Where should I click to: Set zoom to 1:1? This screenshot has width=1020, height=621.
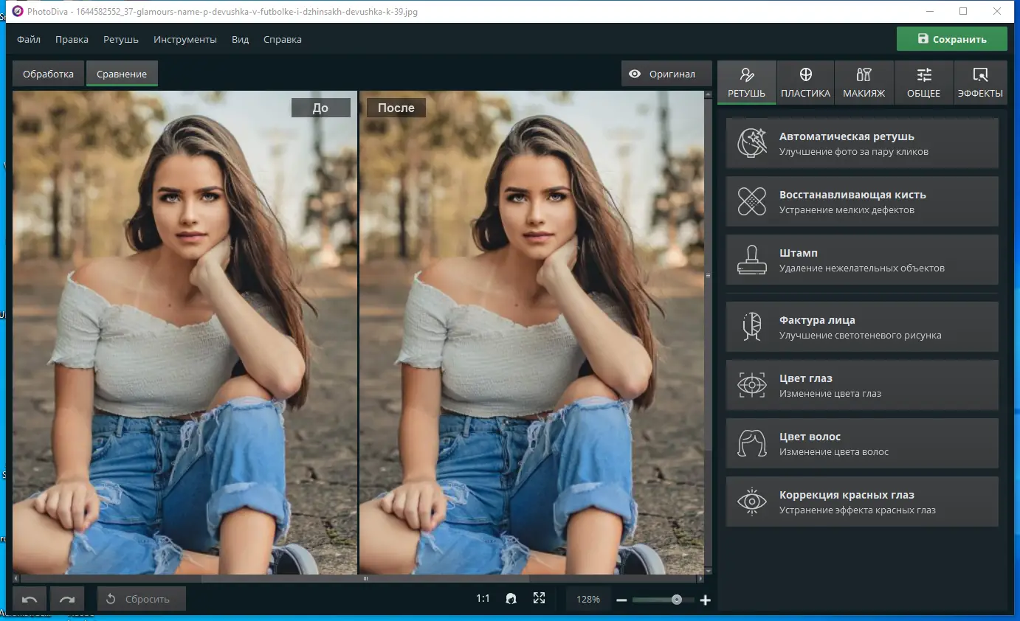(483, 598)
